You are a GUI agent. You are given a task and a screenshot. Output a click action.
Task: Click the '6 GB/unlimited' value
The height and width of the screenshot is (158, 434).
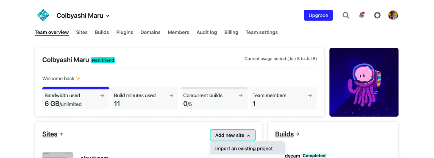click(63, 104)
